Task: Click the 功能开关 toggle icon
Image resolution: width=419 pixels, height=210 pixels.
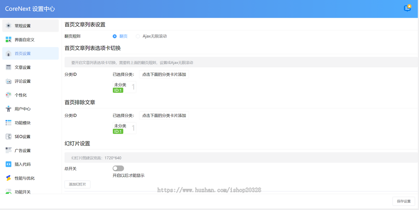Action: click(x=9, y=192)
